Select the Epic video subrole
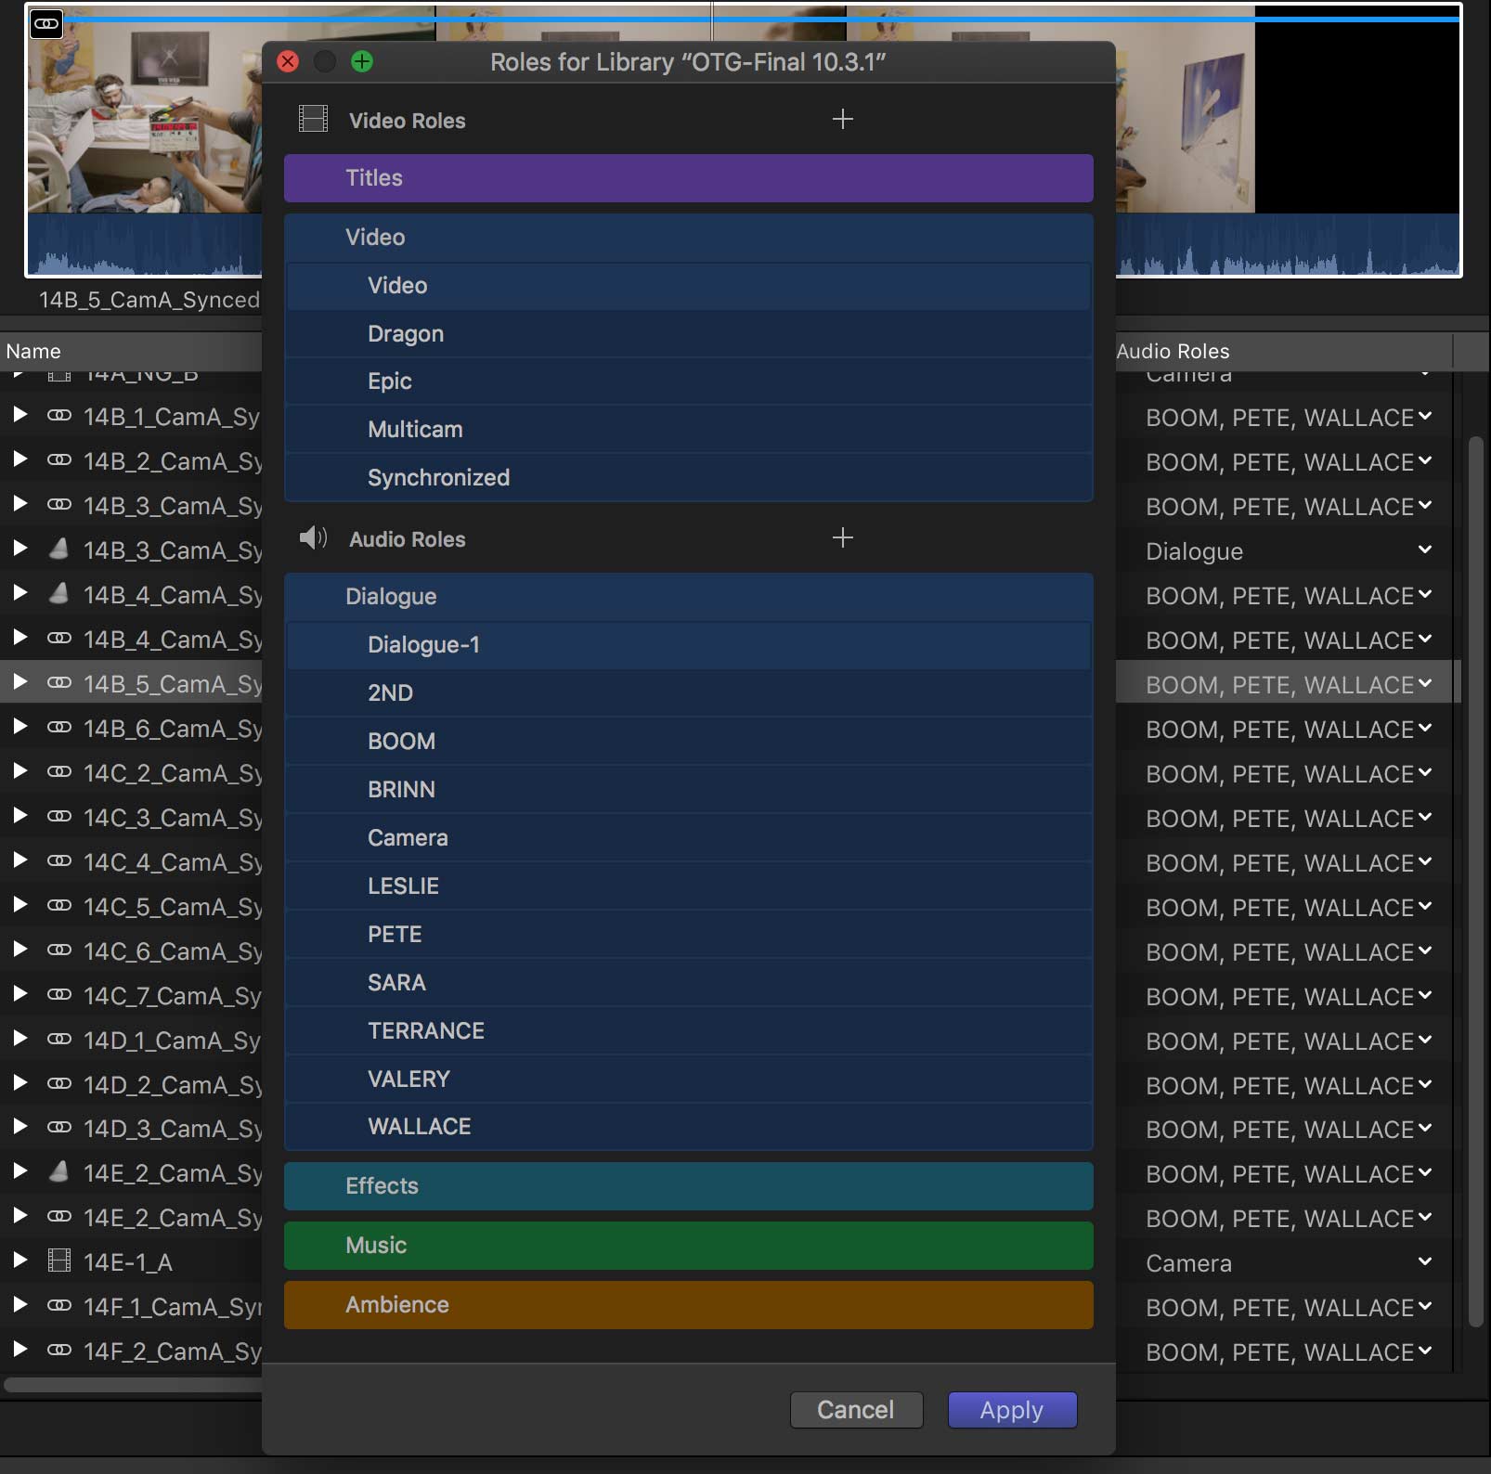Screen dimensions: 1491x1474 click(x=688, y=381)
